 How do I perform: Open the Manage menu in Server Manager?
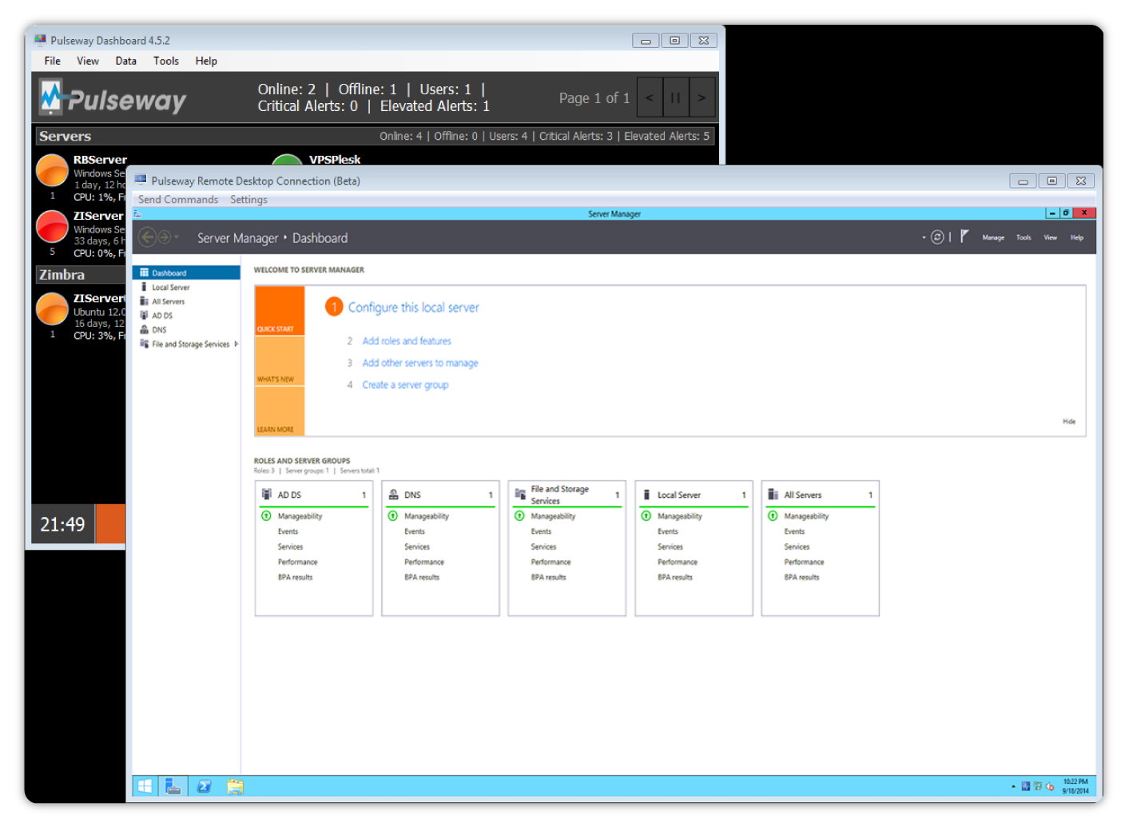[x=993, y=237]
